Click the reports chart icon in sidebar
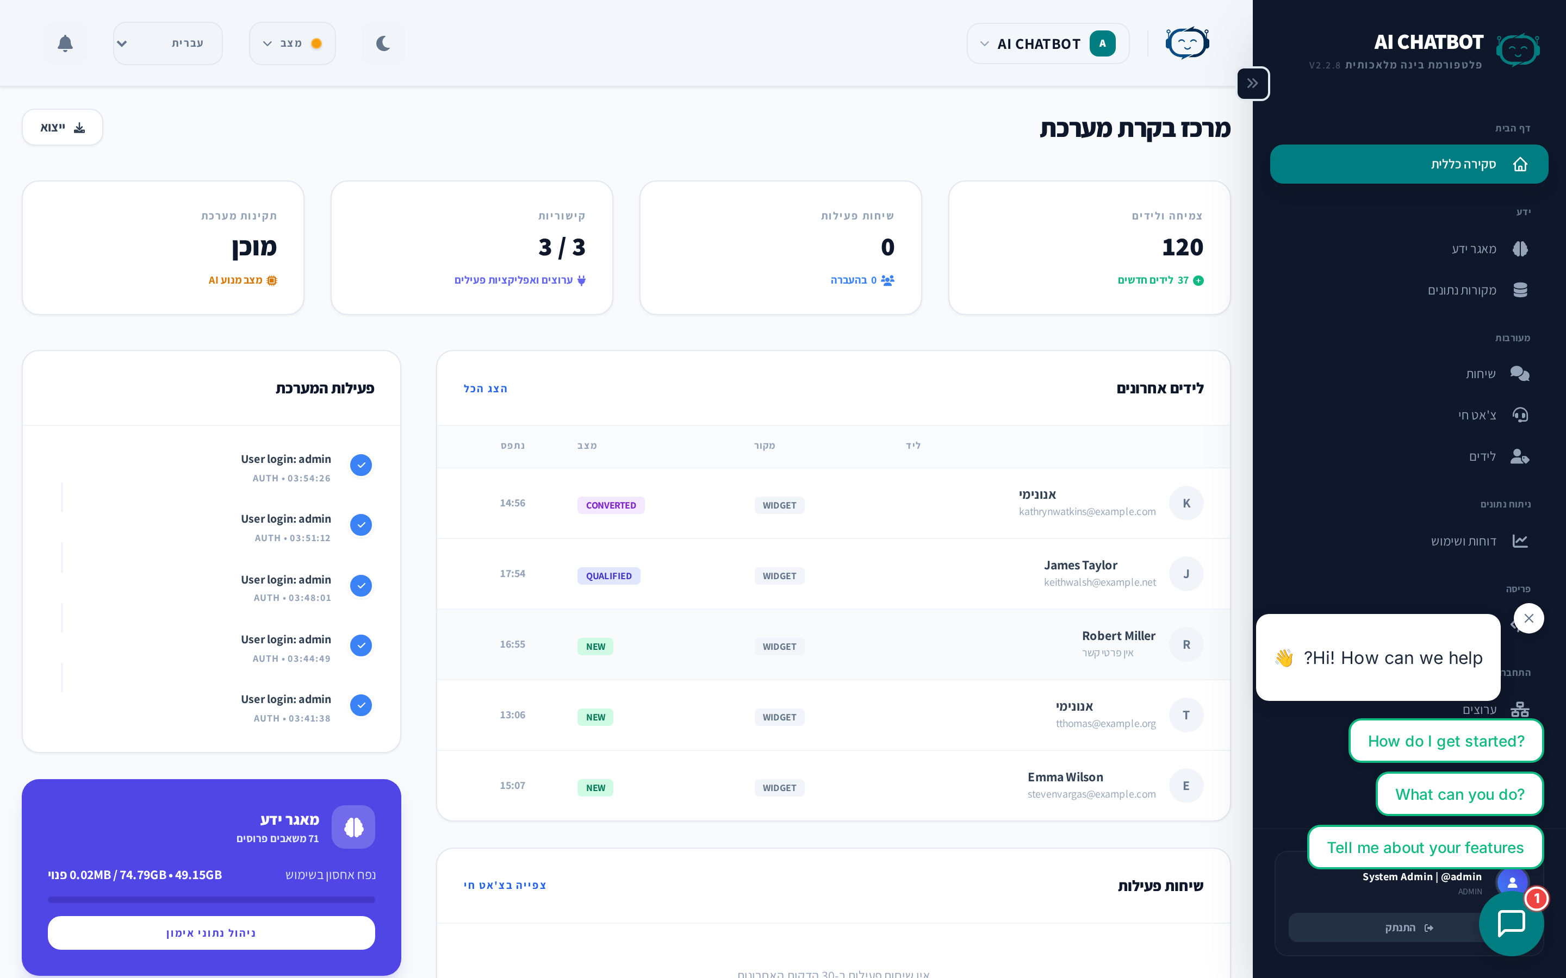This screenshot has width=1566, height=978. (1520, 541)
